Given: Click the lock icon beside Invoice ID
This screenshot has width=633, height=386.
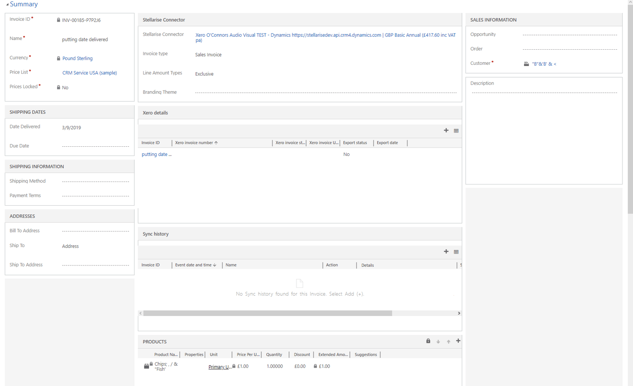Looking at the screenshot, I should 58,20.
